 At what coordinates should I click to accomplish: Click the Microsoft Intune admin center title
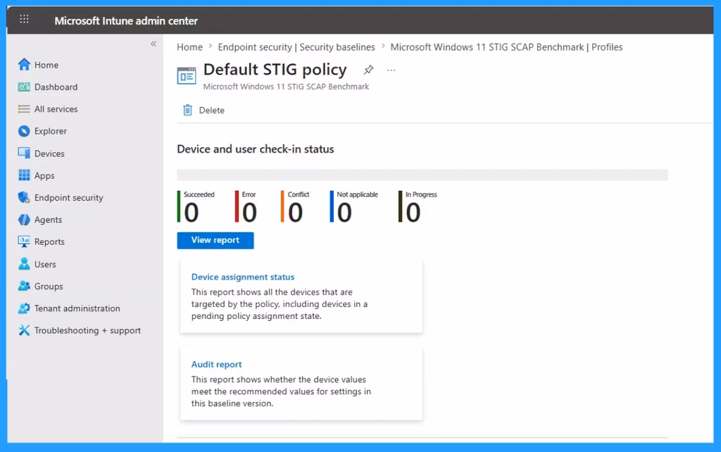click(x=126, y=20)
